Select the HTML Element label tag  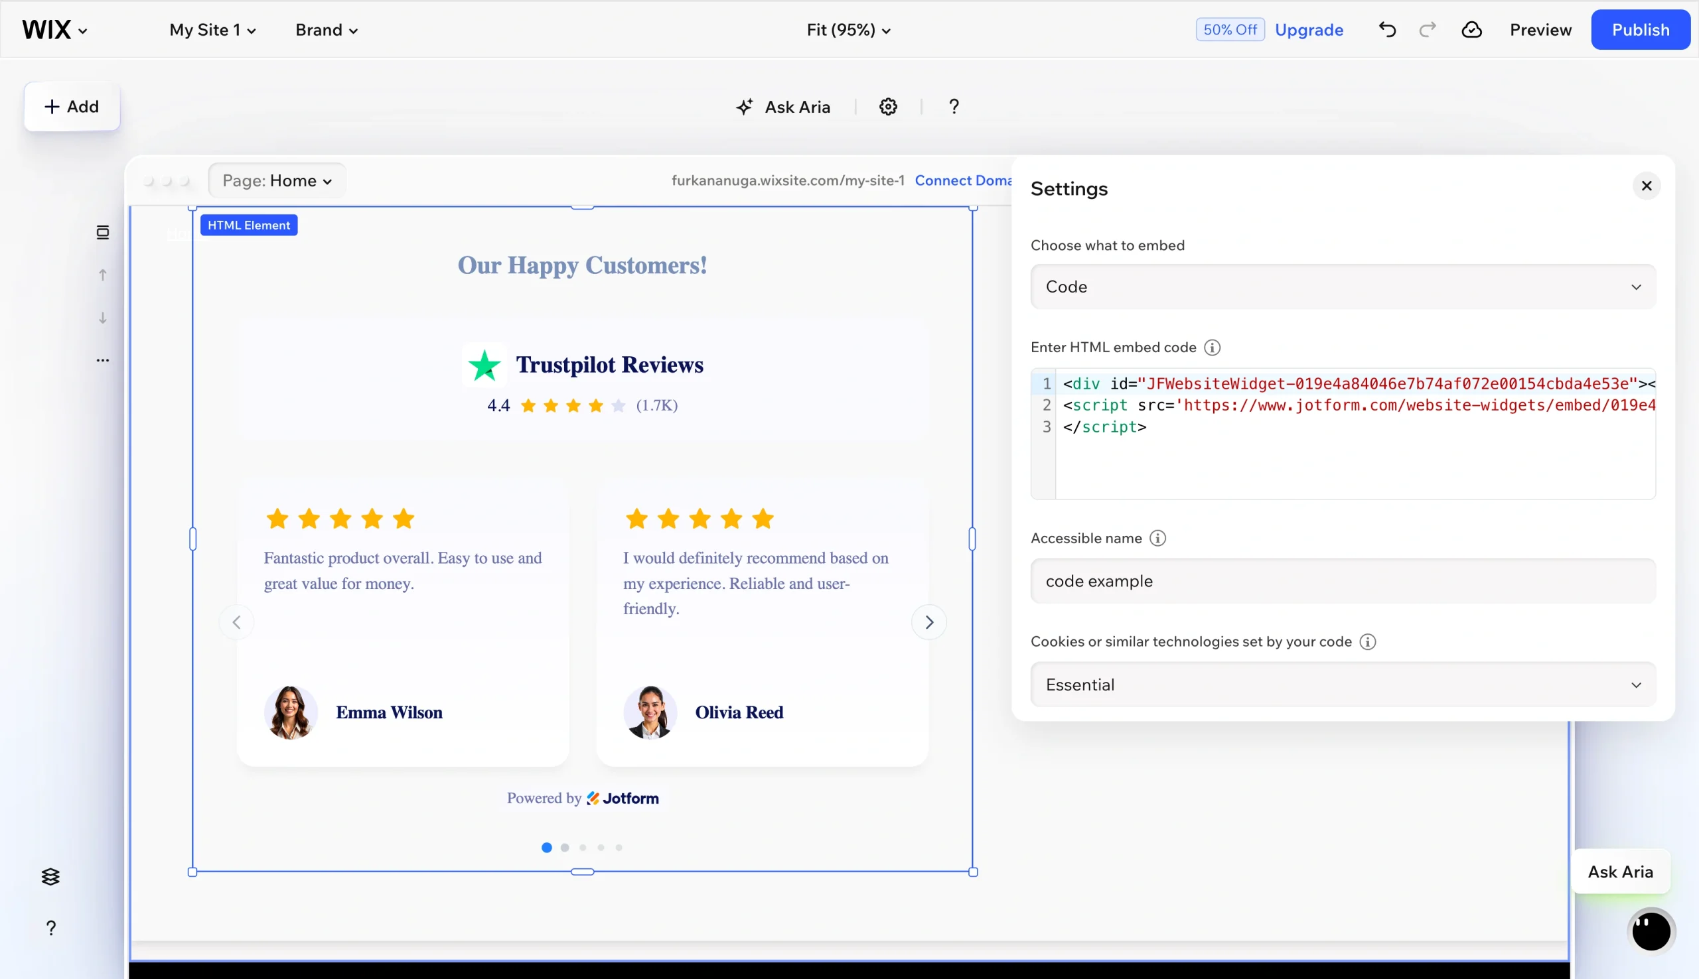tap(249, 226)
